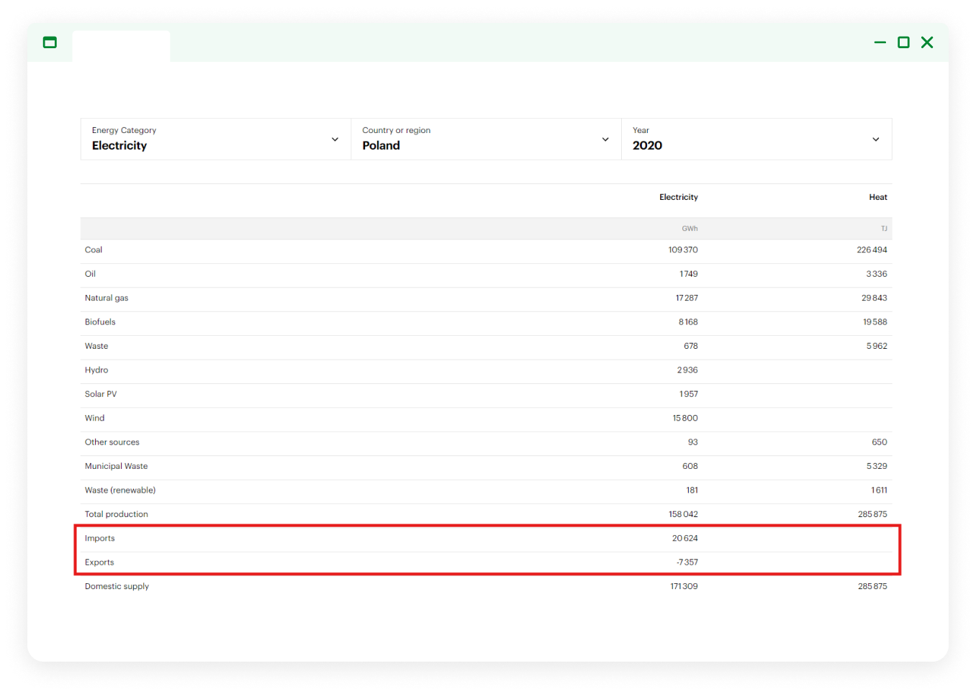Minimize the window

880,42
